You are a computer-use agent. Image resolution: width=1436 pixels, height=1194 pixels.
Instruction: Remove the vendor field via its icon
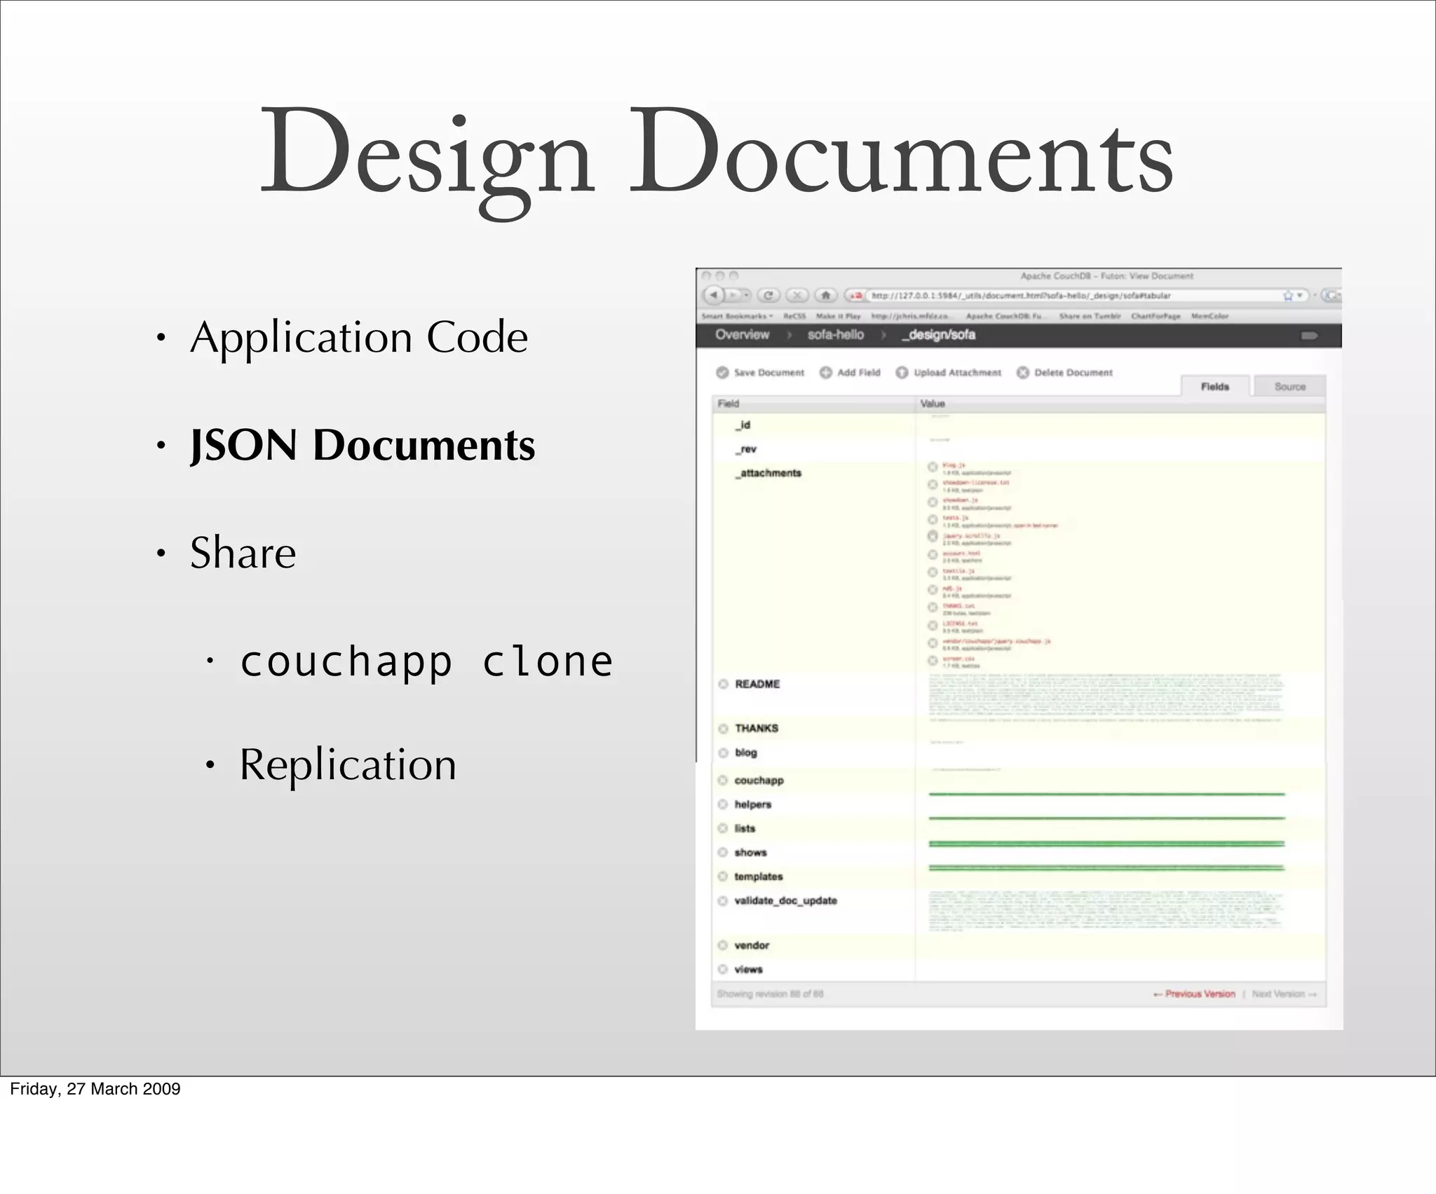(x=722, y=945)
